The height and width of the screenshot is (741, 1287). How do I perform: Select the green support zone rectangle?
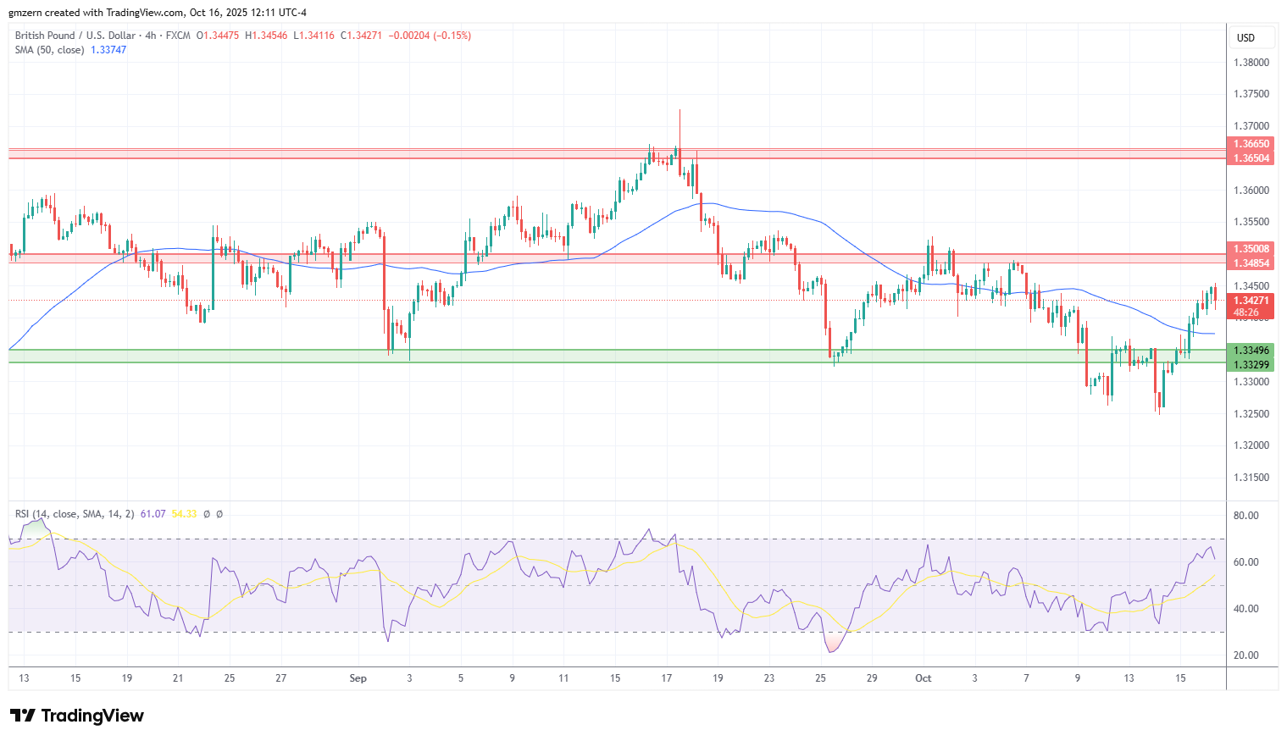617,357
